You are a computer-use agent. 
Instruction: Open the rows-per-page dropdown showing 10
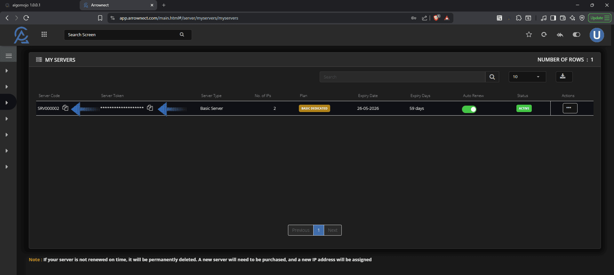(527, 77)
